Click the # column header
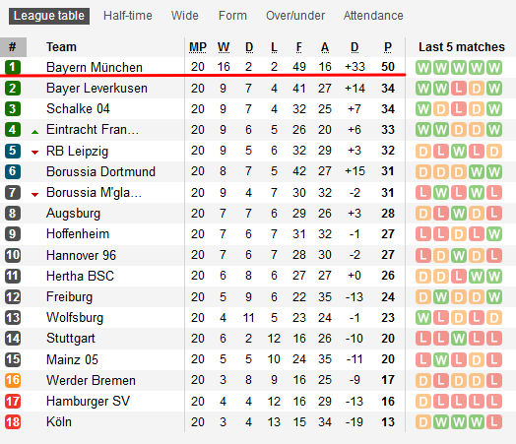516x444 pixels. 13,47
